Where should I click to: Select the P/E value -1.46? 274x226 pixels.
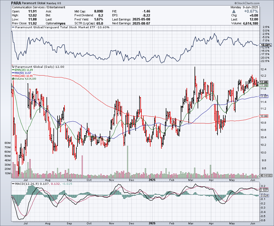coord(146,11)
